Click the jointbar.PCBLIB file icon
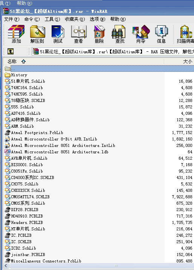 tap(8, 255)
